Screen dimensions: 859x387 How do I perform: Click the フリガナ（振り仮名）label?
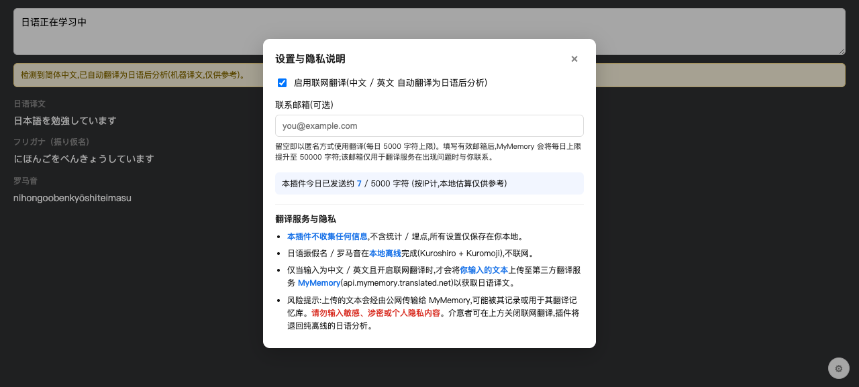point(52,142)
